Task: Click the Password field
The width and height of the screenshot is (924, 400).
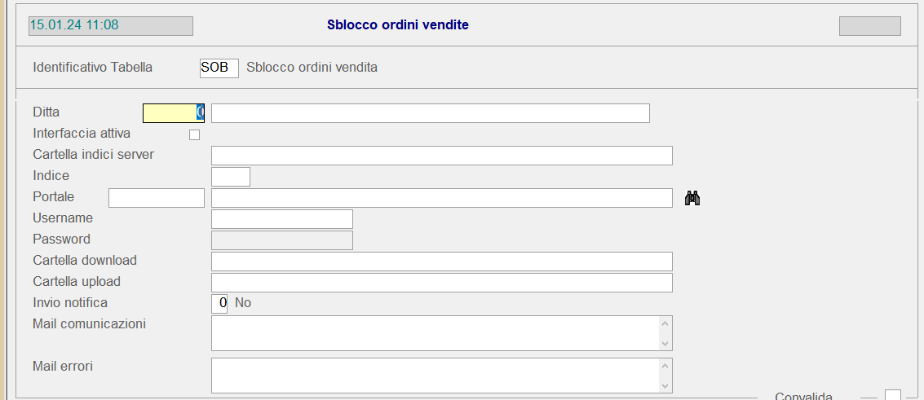Action: coord(281,240)
